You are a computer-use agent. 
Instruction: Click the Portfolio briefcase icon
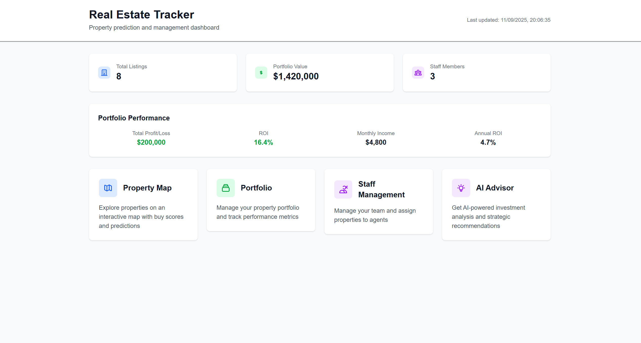pyautogui.click(x=225, y=188)
